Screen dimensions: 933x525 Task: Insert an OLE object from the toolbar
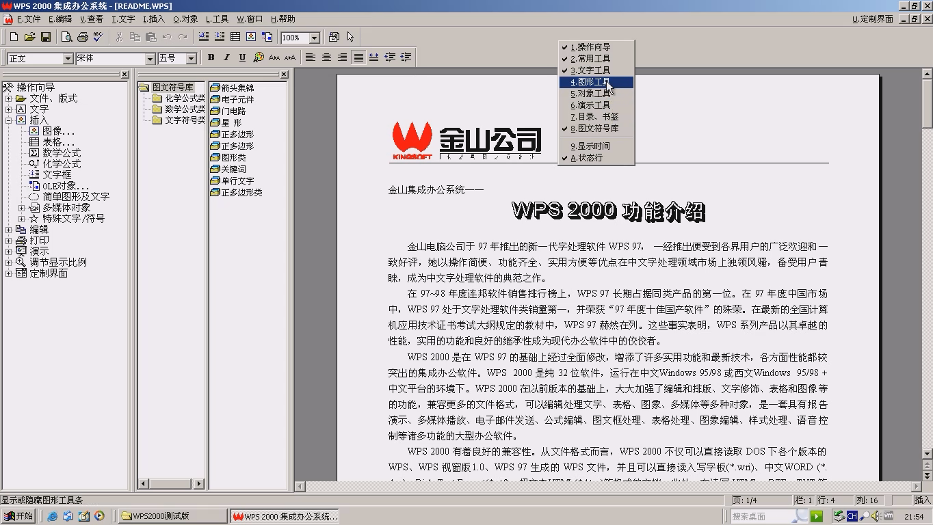(267, 37)
